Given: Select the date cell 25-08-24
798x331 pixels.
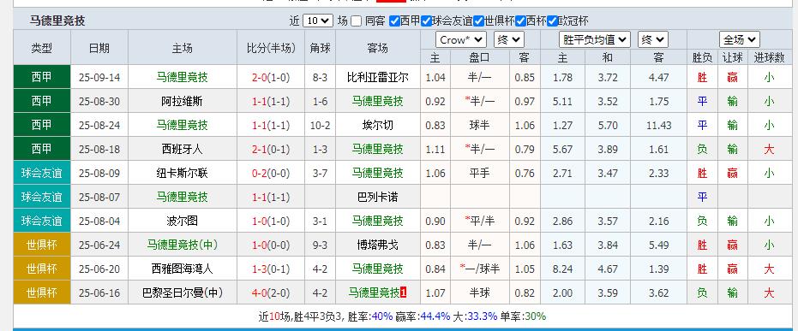Looking at the screenshot, I should tap(99, 126).
